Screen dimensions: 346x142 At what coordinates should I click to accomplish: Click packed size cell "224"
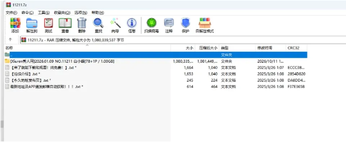214,81
